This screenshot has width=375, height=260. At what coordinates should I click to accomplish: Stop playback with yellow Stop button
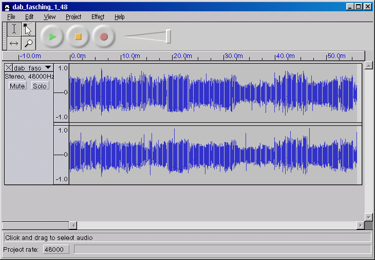point(78,36)
